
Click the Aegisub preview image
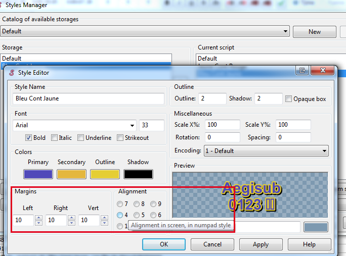coord(250,195)
